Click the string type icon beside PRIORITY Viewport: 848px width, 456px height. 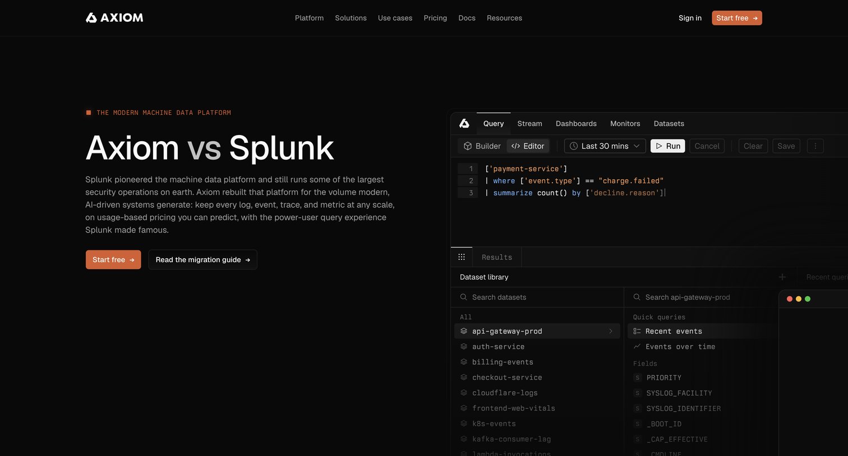click(637, 378)
